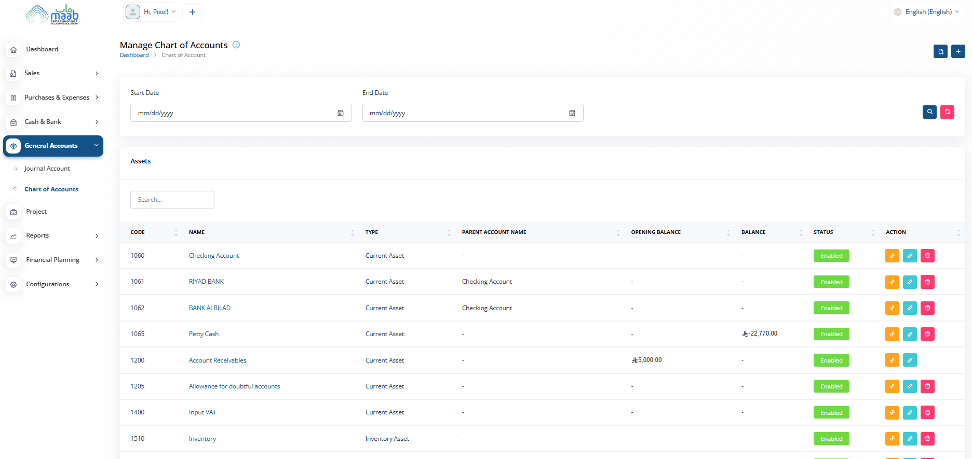972x459 pixels.
Task: Open the End Date calendar picker icon
Action: point(572,113)
